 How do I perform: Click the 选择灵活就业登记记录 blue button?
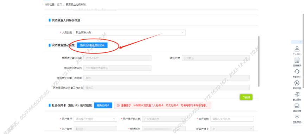92,45
